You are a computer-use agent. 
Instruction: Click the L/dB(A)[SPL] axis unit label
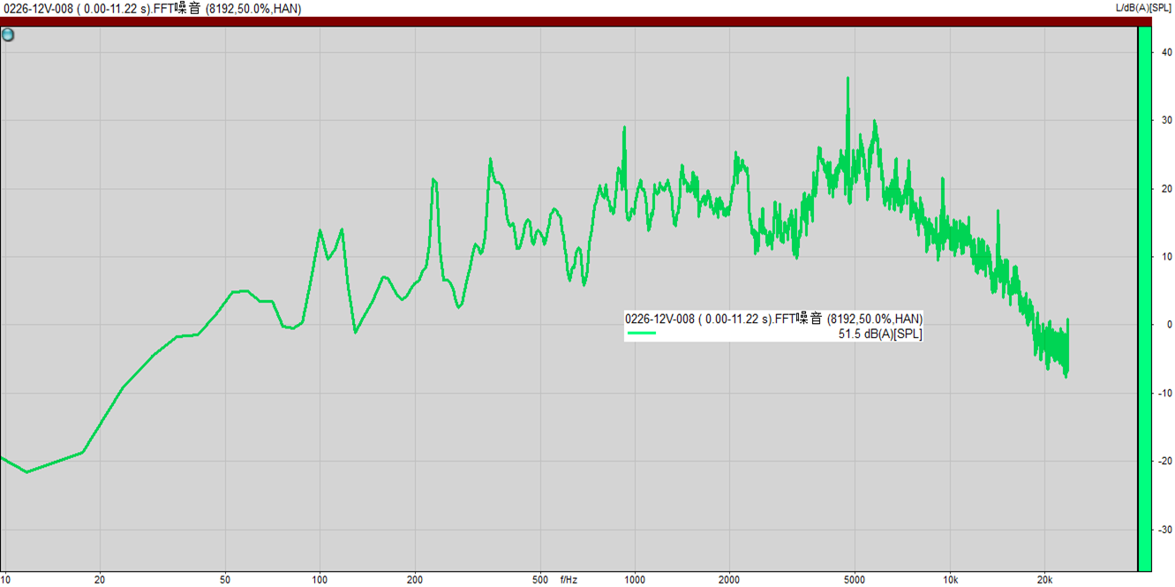pos(1144,8)
